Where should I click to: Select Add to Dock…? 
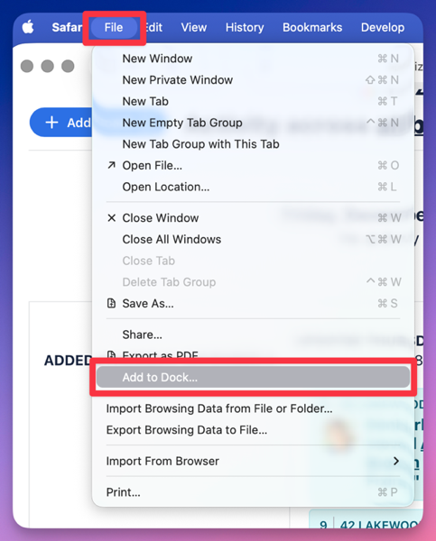tap(253, 377)
